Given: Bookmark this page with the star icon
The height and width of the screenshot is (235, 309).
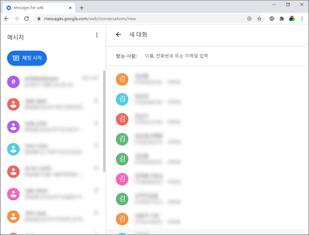Looking at the screenshot, I should click(259, 19).
